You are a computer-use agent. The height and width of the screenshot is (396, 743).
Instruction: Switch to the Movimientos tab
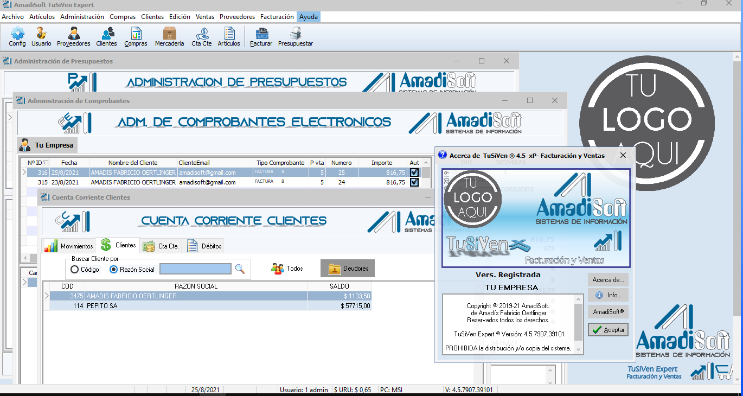pos(68,246)
